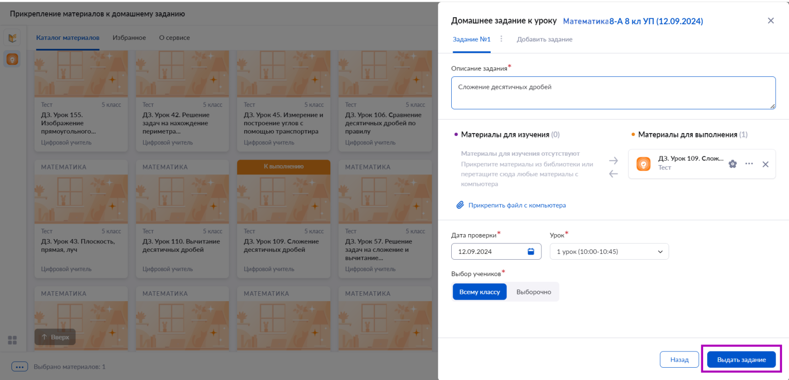Click the Дата проверки date field
Image resolution: width=789 pixels, height=380 pixels.
496,251
